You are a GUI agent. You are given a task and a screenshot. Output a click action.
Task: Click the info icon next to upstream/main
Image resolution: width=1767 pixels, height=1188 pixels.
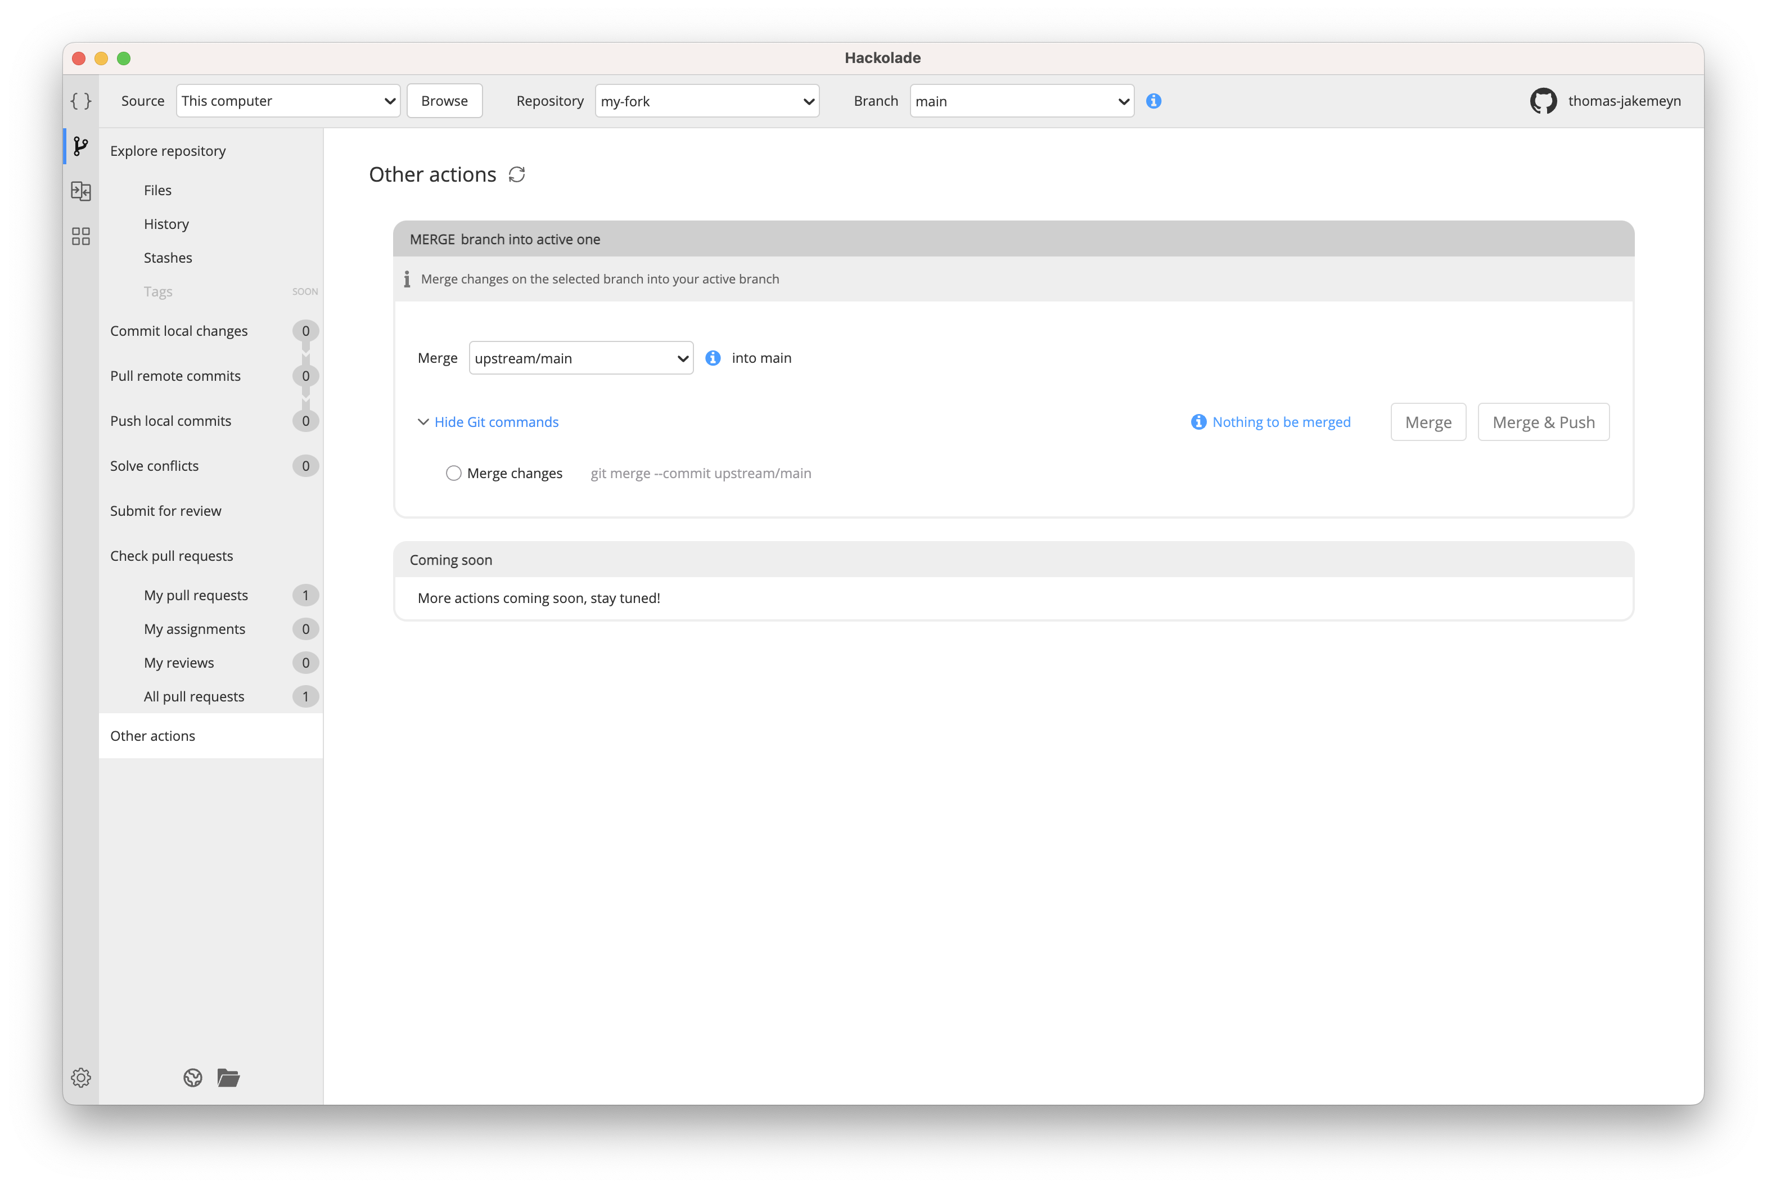tap(712, 357)
